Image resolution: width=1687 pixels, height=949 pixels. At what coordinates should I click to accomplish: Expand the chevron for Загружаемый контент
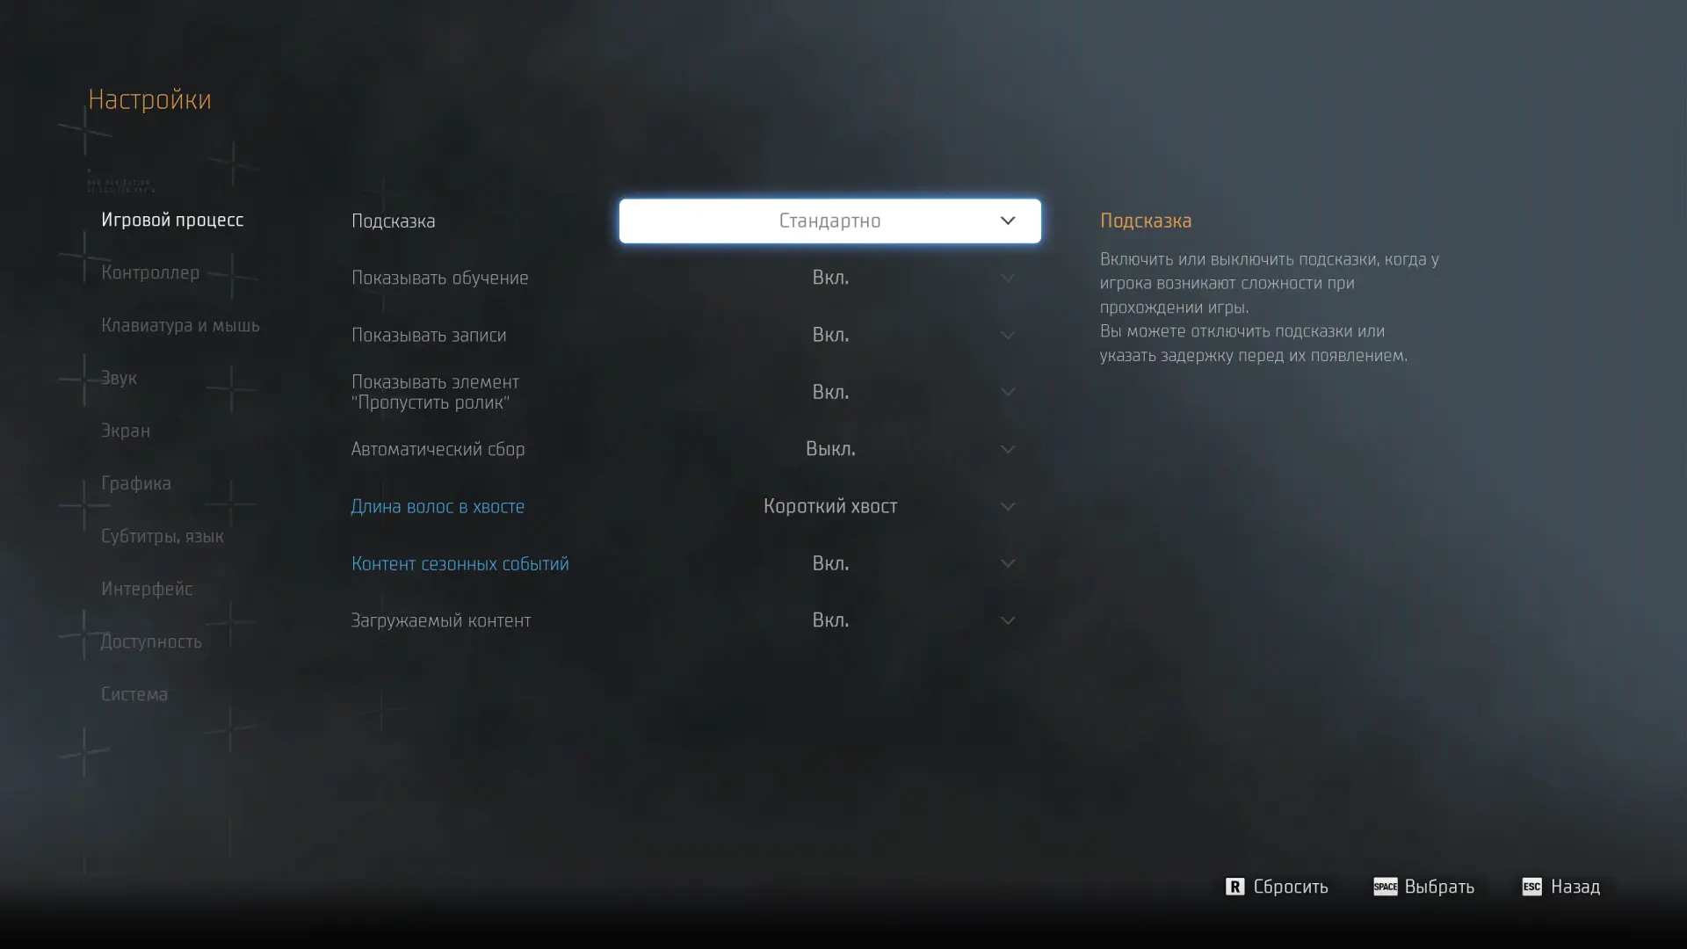tap(1008, 620)
